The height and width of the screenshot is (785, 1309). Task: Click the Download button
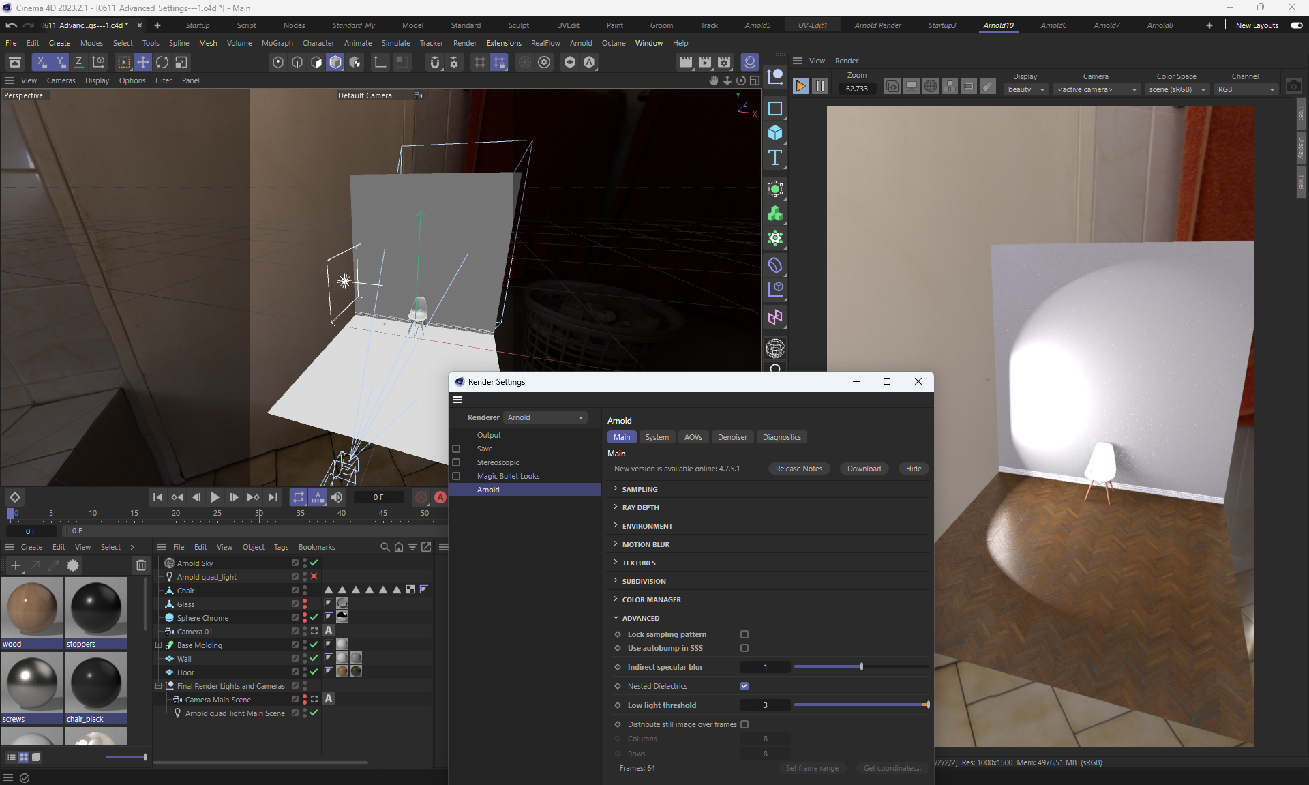coord(864,469)
